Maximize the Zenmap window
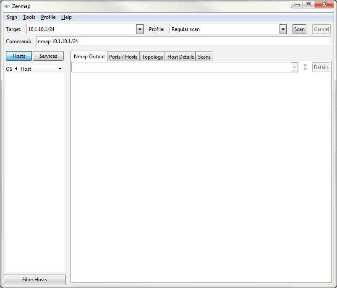This screenshot has width=337, height=288. pyautogui.click(x=308, y=4)
